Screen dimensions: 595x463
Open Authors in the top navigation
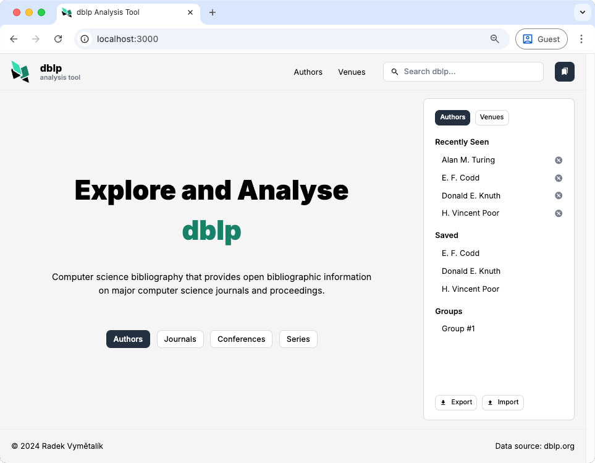[x=308, y=72]
